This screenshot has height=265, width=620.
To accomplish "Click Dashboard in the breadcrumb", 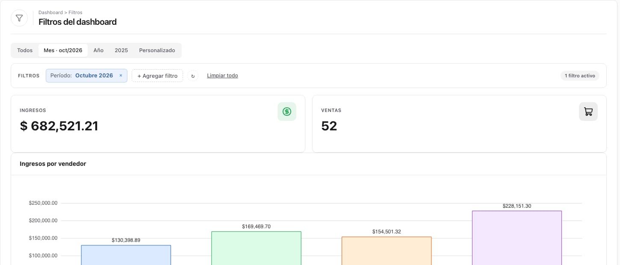I will [50, 12].
